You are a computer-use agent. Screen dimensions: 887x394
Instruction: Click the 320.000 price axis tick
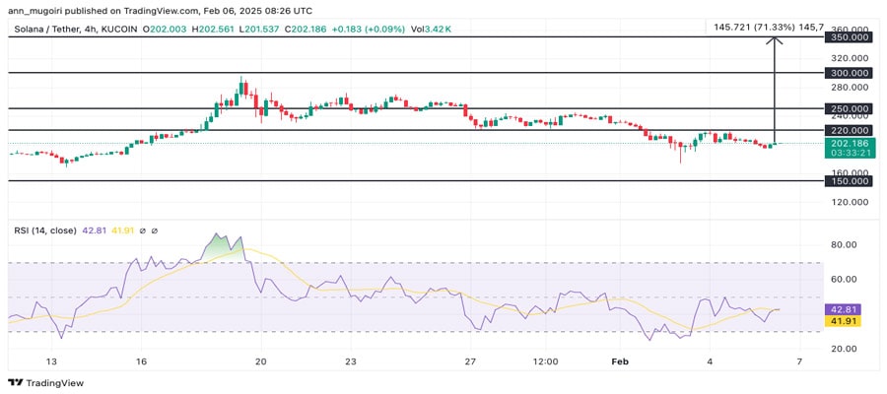850,58
